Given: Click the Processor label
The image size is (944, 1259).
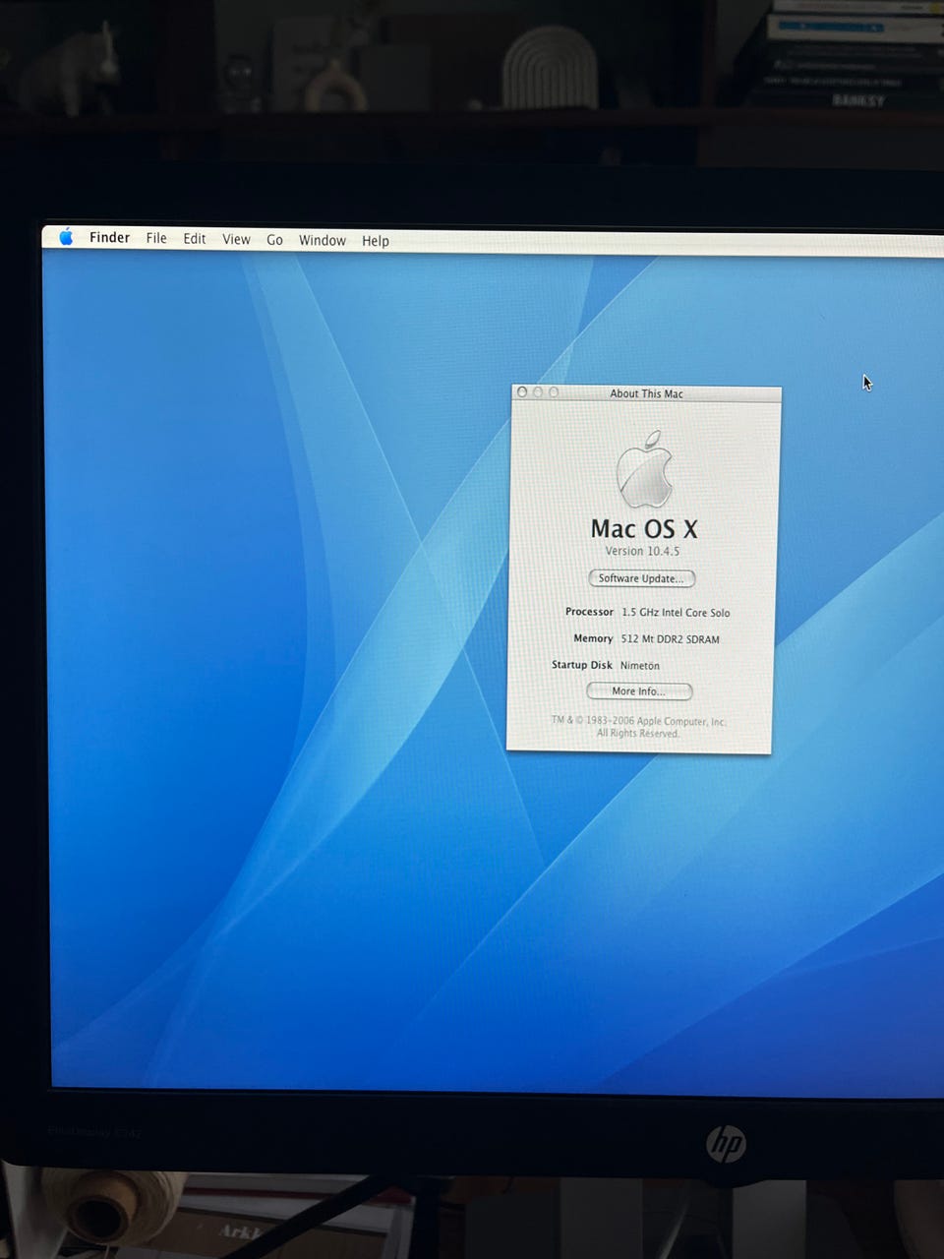Looking at the screenshot, I should 589,612.
